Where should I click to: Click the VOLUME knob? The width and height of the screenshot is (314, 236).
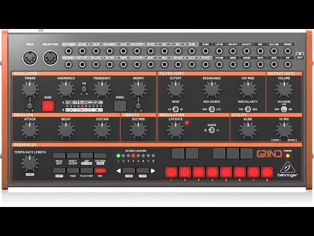284,89
